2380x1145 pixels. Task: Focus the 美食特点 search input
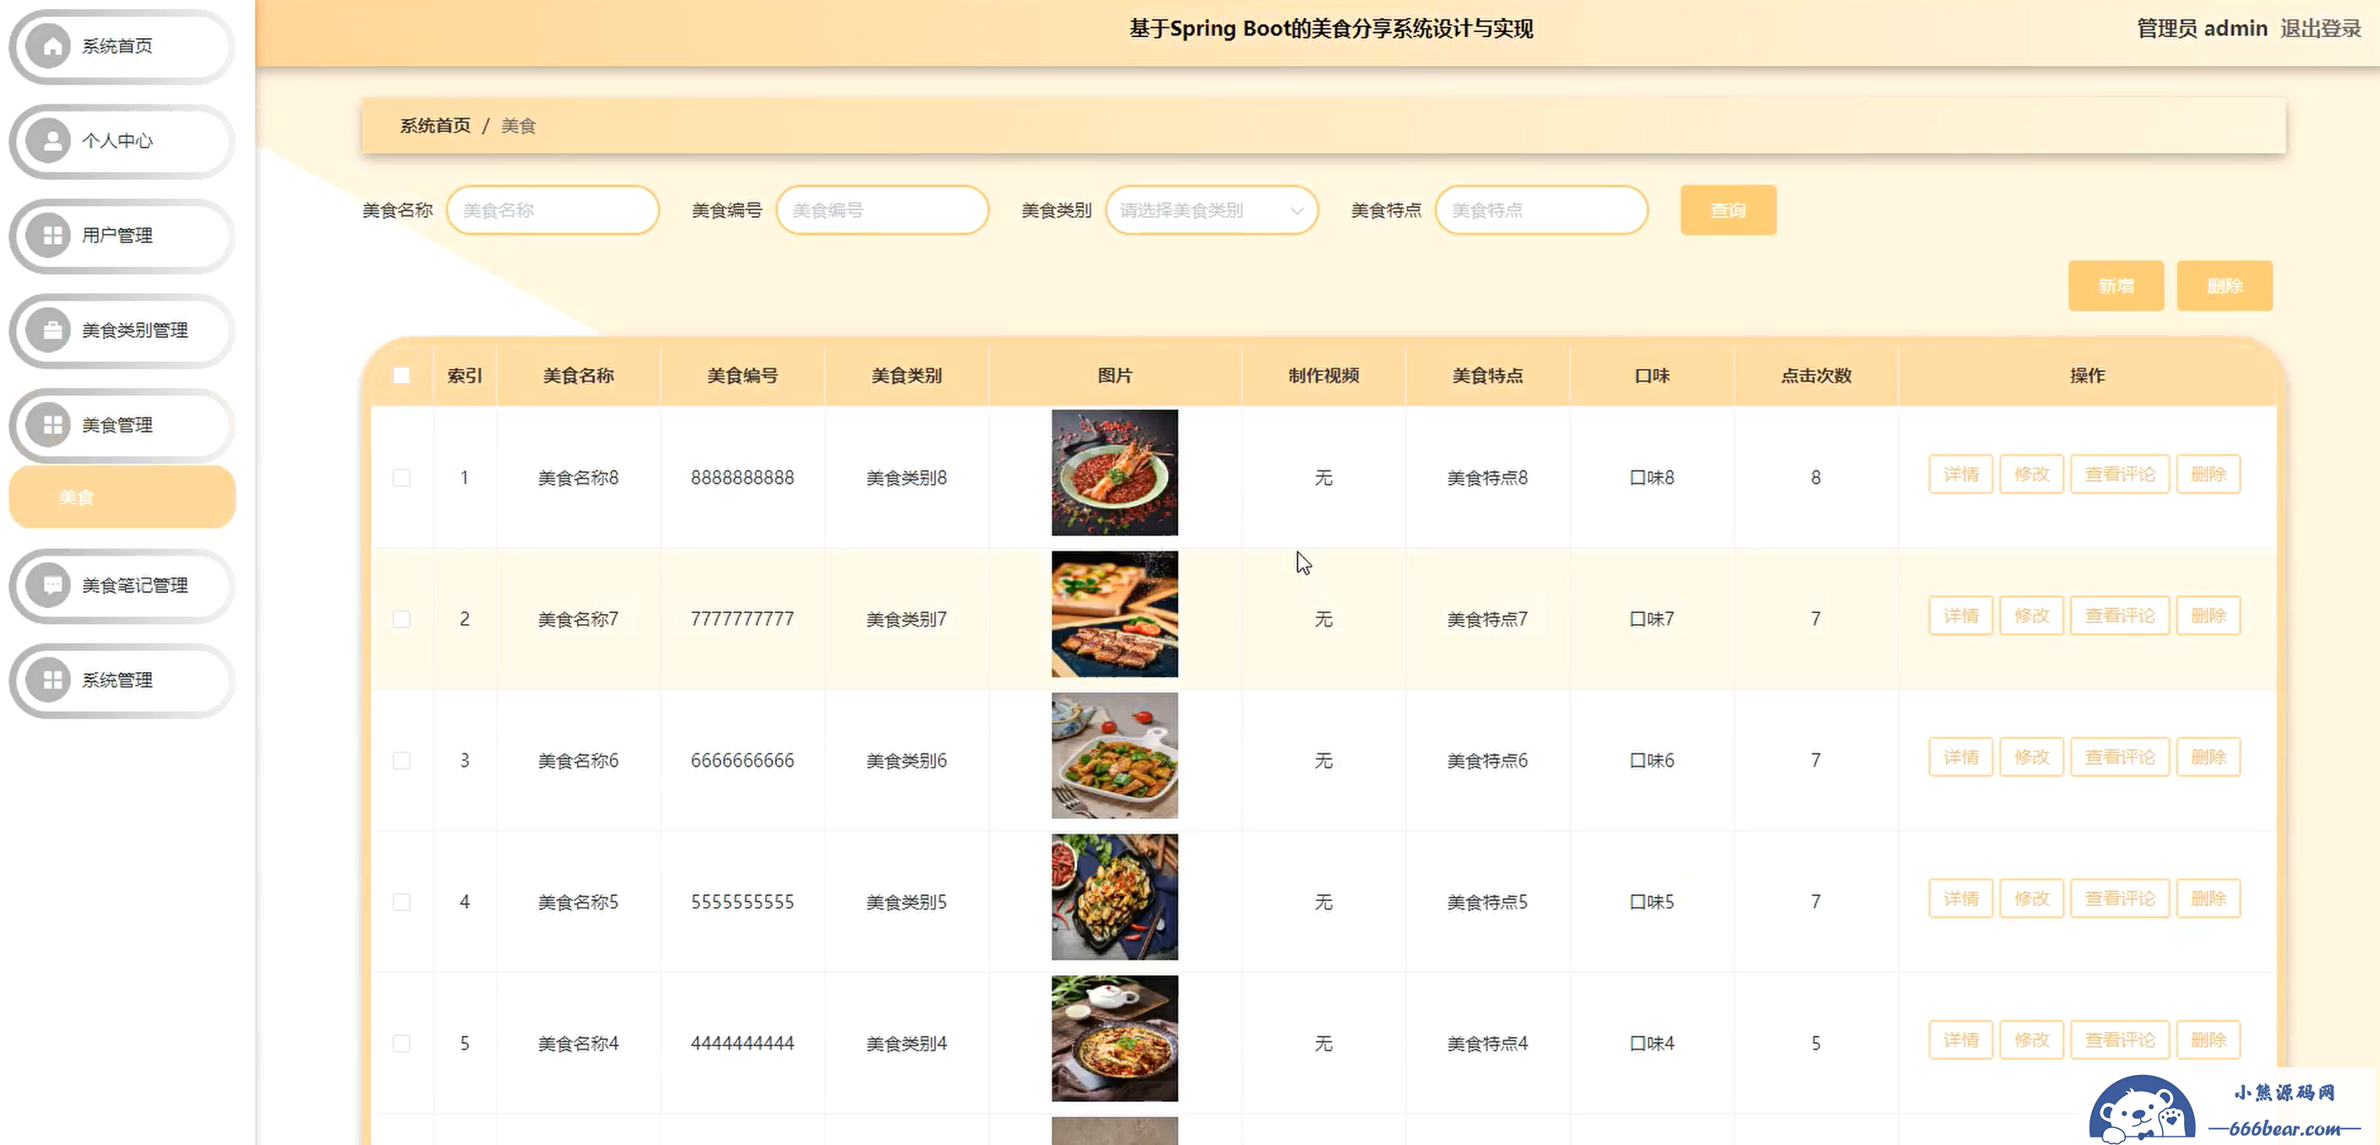pyautogui.click(x=1541, y=210)
